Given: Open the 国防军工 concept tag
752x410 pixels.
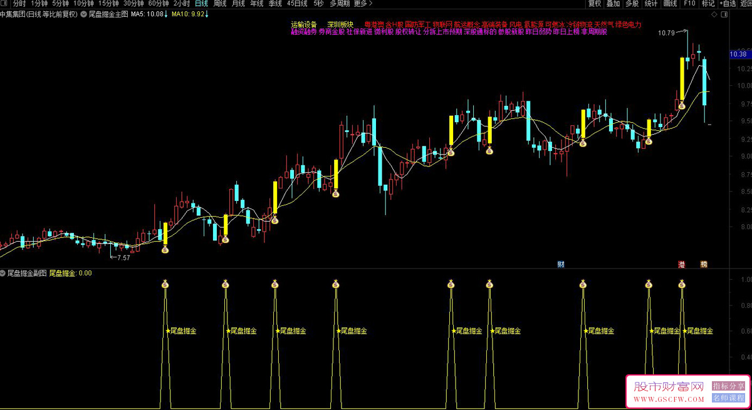Looking at the screenshot, I should (x=418, y=25).
